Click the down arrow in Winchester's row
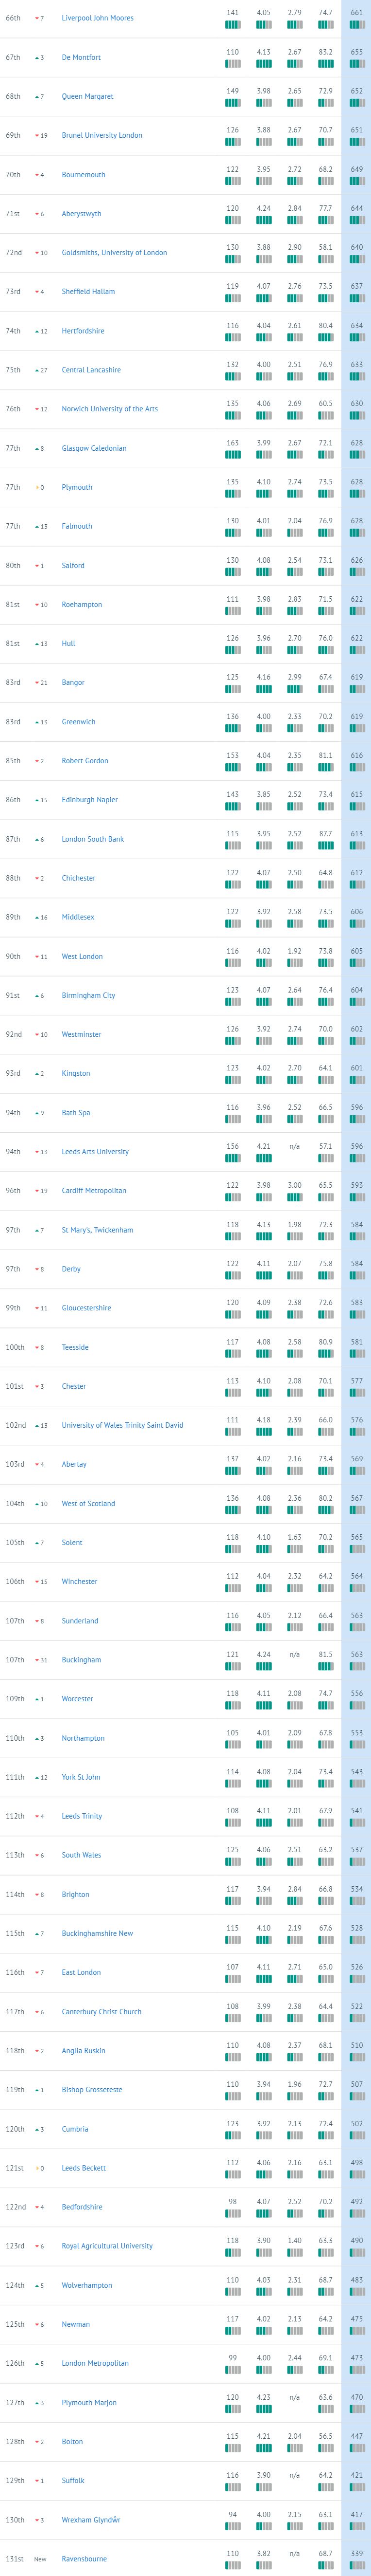Screen dimensions: 371x2576 point(37,1582)
